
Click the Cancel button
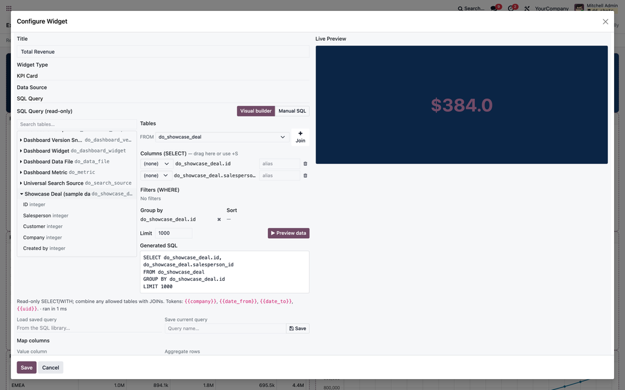click(x=51, y=367)
